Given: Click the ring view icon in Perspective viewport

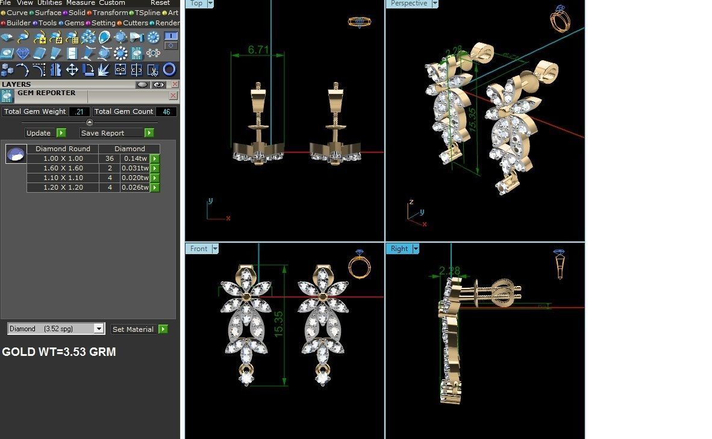Looking at the screenshot, I should point(560,18).
